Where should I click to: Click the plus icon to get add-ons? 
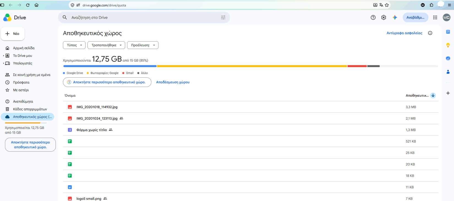pos(448,93)
